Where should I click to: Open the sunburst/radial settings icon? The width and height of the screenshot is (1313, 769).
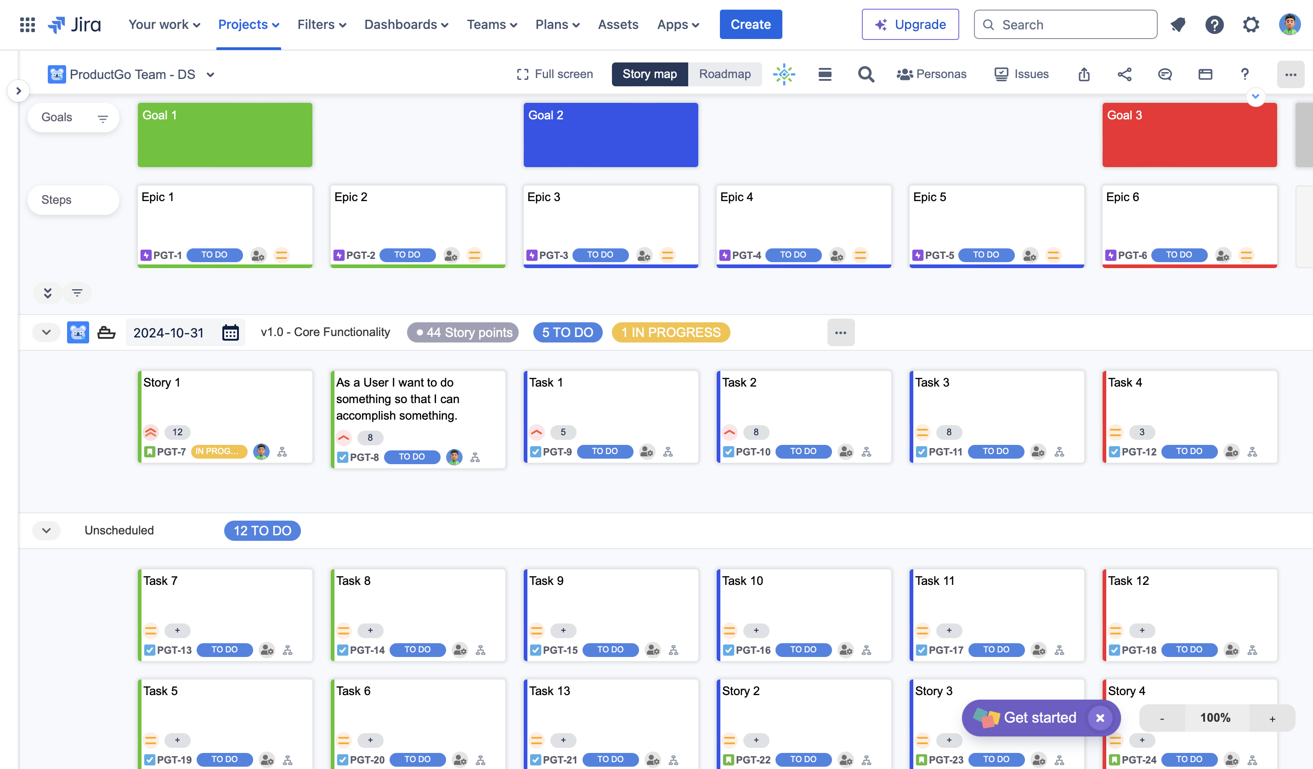coord(784,74)
